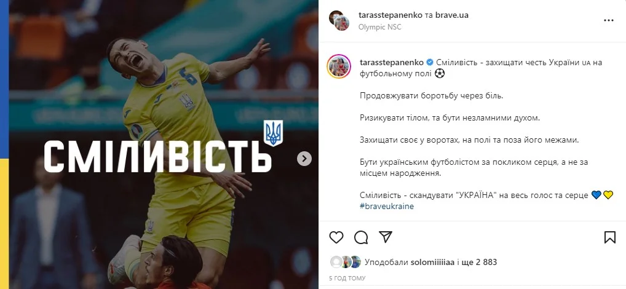The width and height of the screenshot is (626, 289).
Task: Open solomiiiiiaa profile from likes
Action: tap(432, 263)
